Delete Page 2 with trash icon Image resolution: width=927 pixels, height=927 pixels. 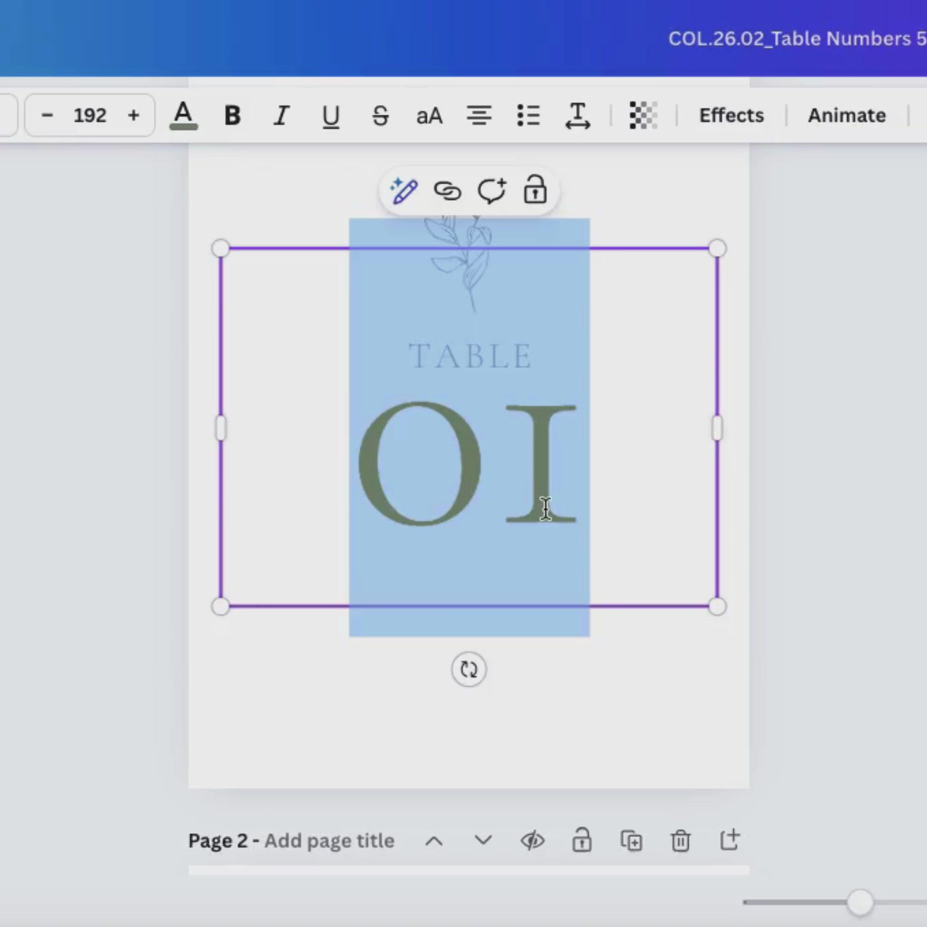point(680,841)
